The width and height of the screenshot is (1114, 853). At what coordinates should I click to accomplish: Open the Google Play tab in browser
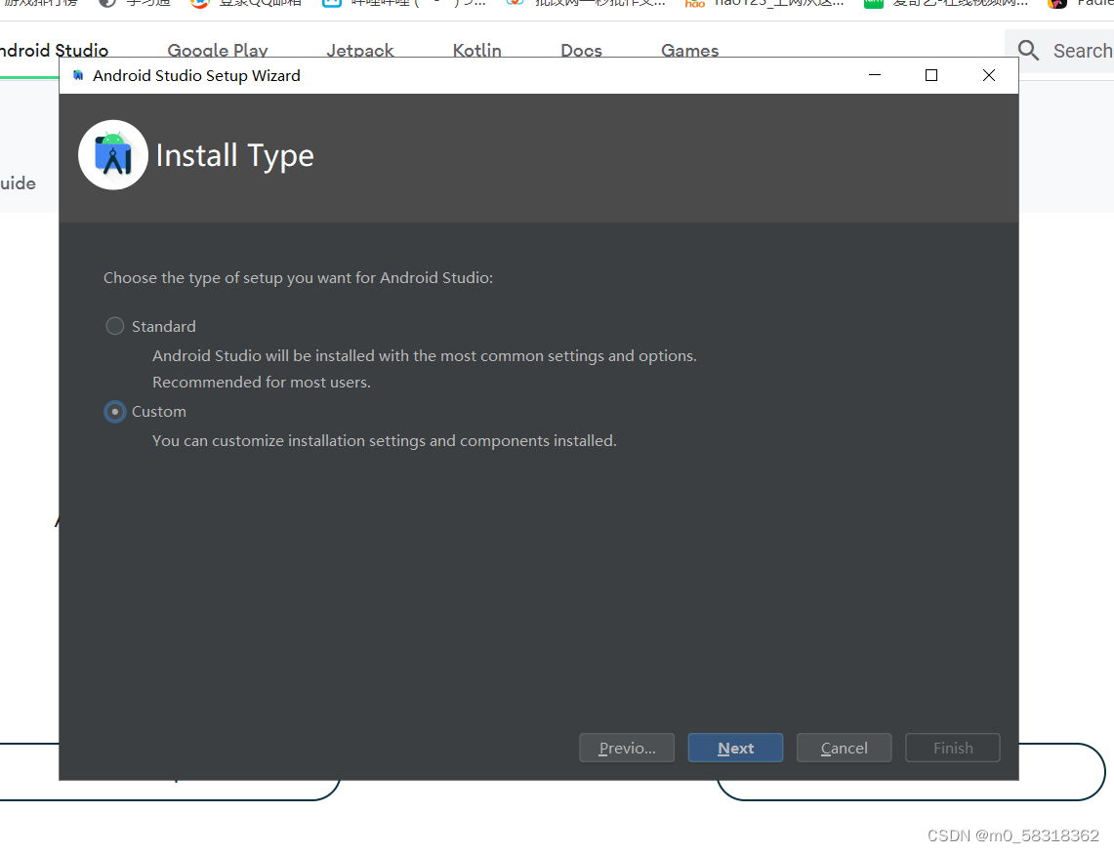point(218,50)
